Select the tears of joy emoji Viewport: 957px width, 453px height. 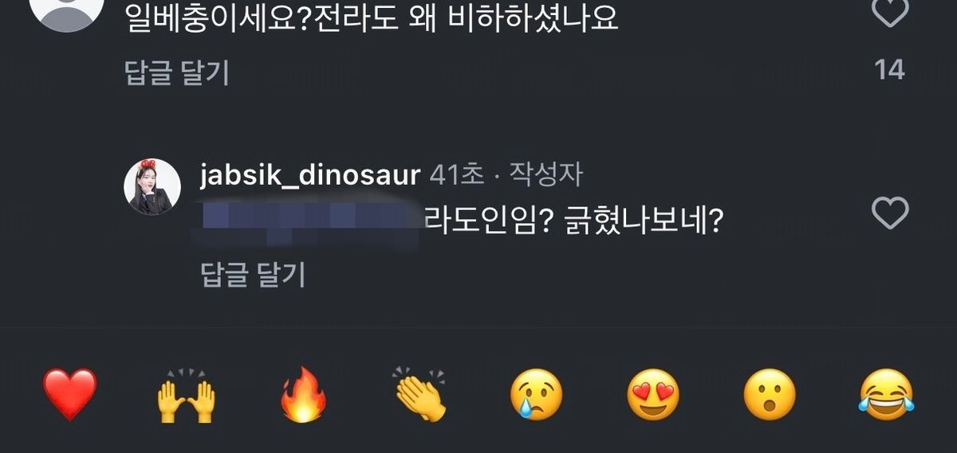point(886,396)
